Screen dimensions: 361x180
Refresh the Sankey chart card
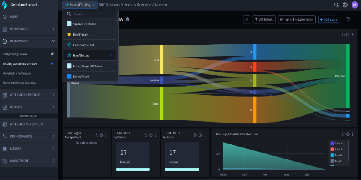coord(343,35)
